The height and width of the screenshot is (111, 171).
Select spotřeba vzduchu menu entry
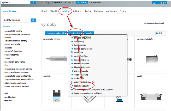tap(80, 86)
